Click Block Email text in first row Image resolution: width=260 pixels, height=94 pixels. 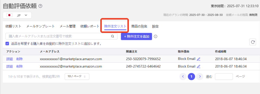(187, 59)
